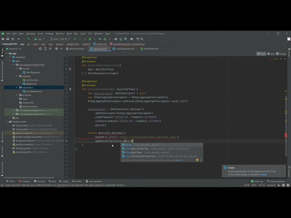Collapse the model package node
Viewport: 291px width, 218px height.
click(x=16, y=69)
